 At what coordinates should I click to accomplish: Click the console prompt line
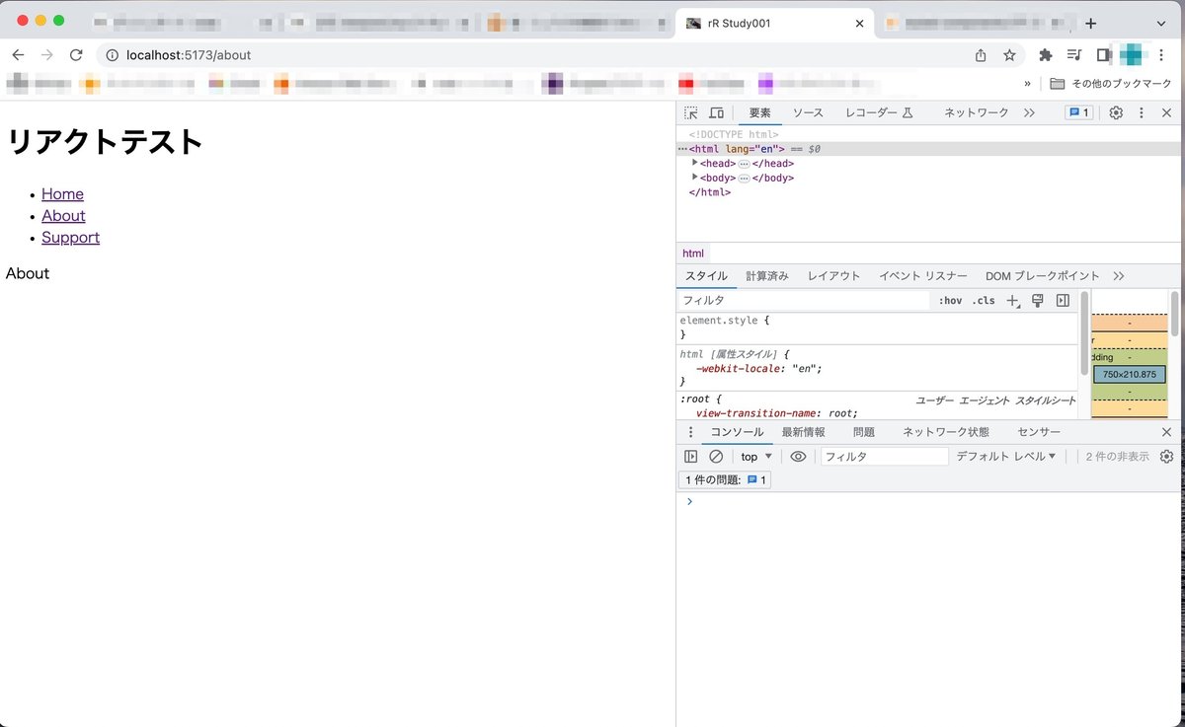[928, 501]
